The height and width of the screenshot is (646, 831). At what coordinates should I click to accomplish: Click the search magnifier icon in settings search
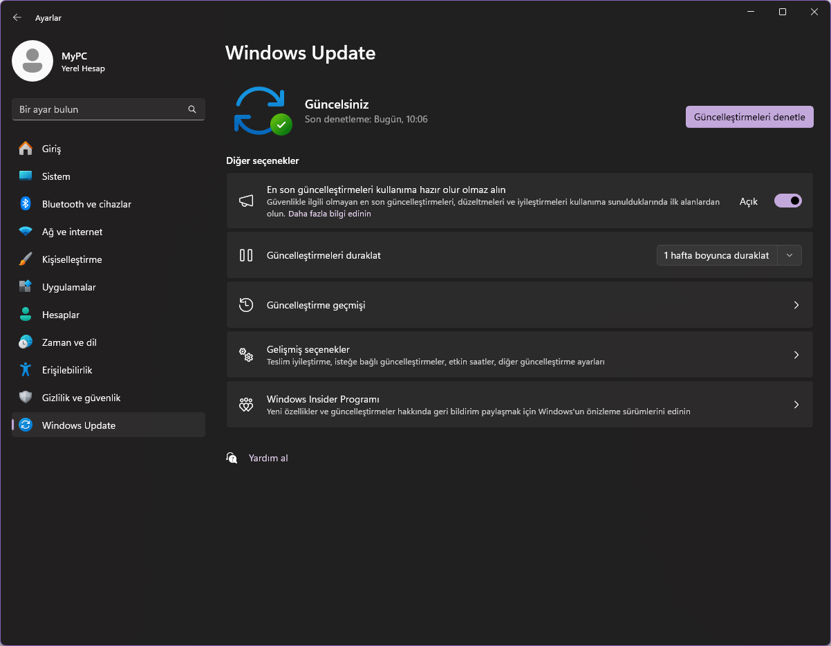[x=192, y=109]
